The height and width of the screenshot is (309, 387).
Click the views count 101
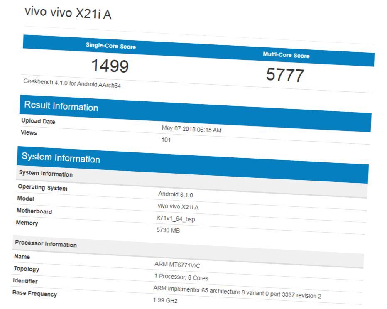[x=166, y=140]
